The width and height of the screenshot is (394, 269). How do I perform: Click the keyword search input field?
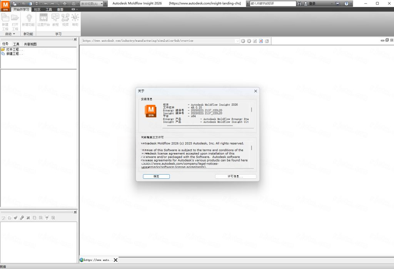pyautogui.click(x=273, y=3)
